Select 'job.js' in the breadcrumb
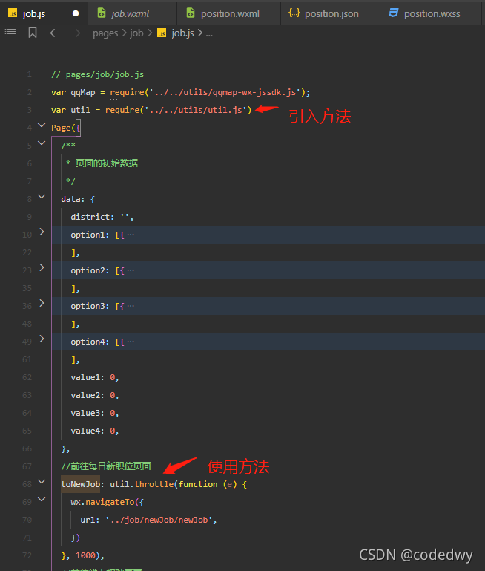 182,33
